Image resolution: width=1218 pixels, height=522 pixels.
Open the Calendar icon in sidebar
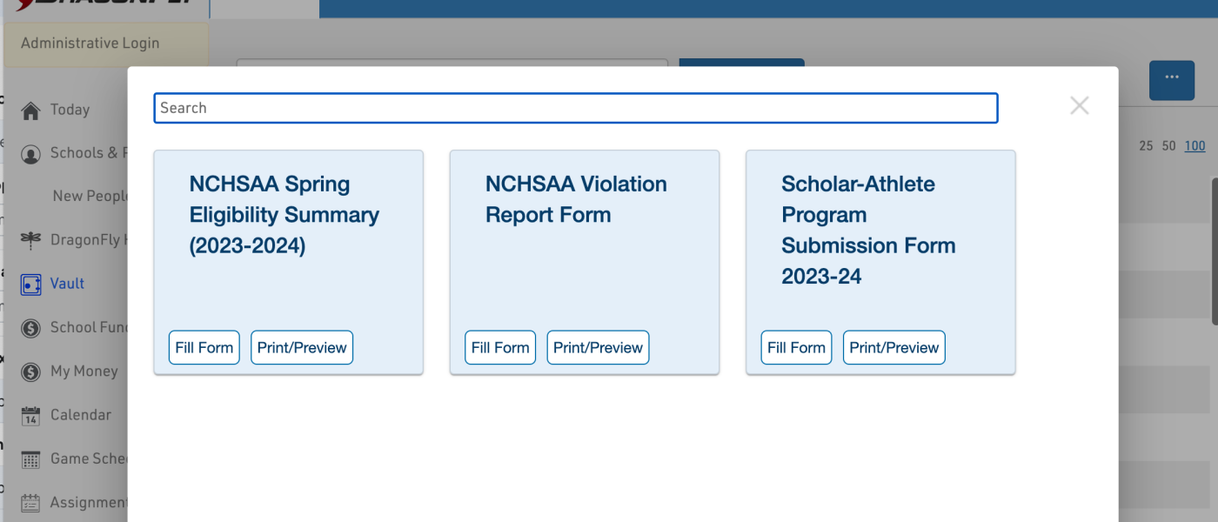tap(30, 415)
